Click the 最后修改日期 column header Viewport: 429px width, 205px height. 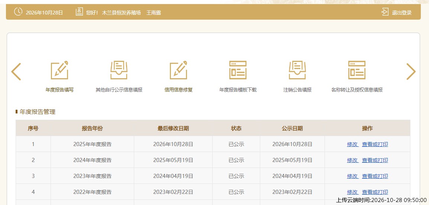(x=173, y=128)
